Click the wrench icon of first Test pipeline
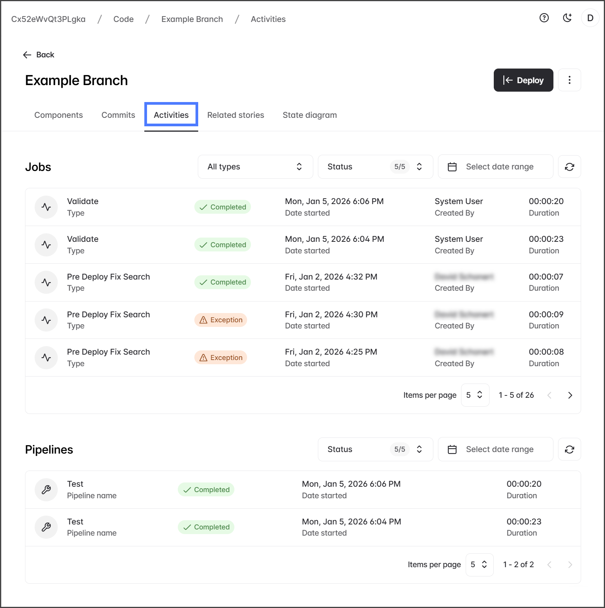 (x=46, y=490)
